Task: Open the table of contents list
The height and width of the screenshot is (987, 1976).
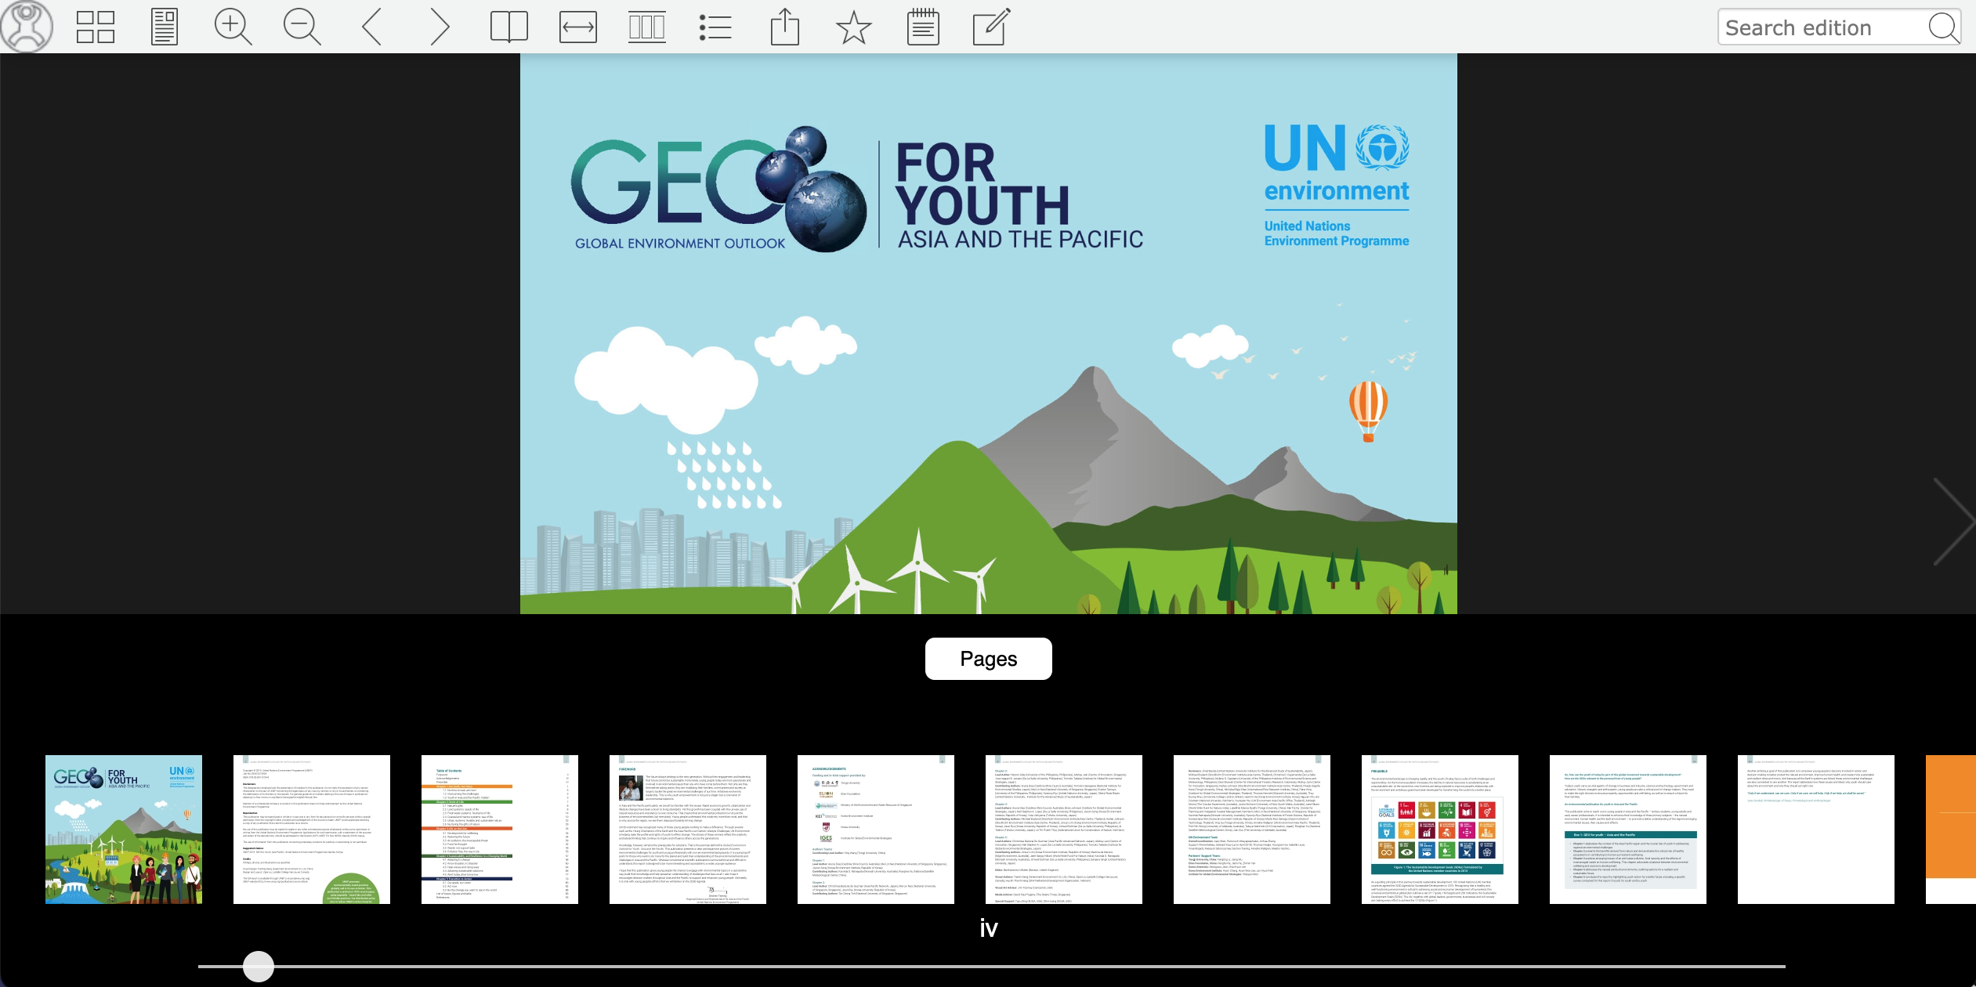Action: pos(717,27)
